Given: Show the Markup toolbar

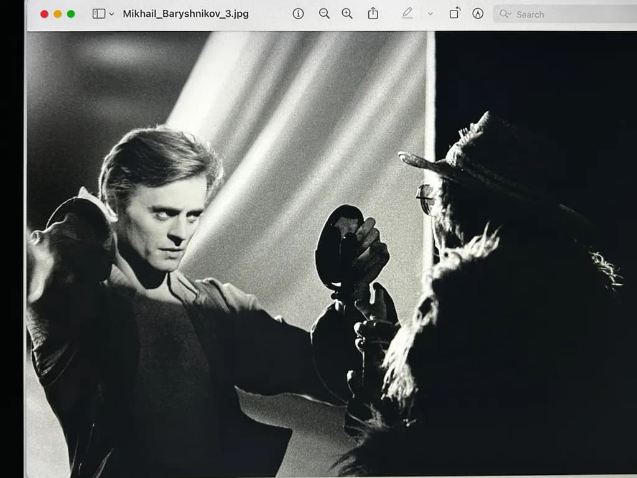Looking at the screenshot, I should [478, 14].
